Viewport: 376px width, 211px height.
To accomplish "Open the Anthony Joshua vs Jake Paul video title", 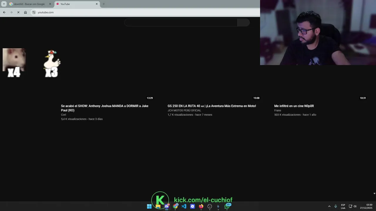I will coord(105,108).
